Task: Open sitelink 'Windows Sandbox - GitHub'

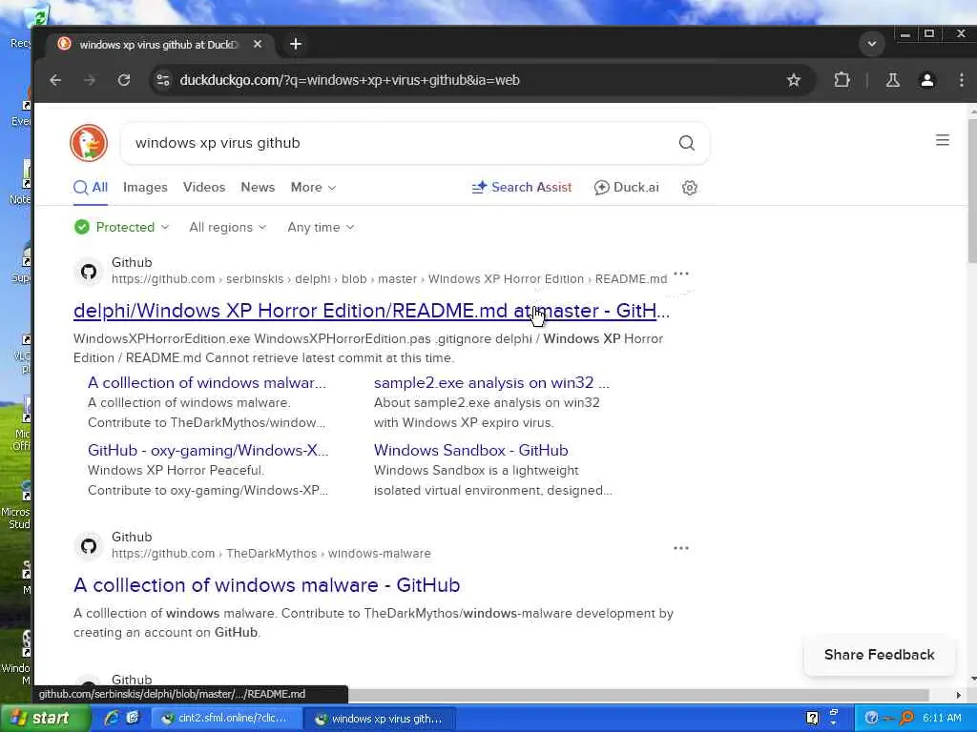Action: pyautogui.click(x=471, y=450)
